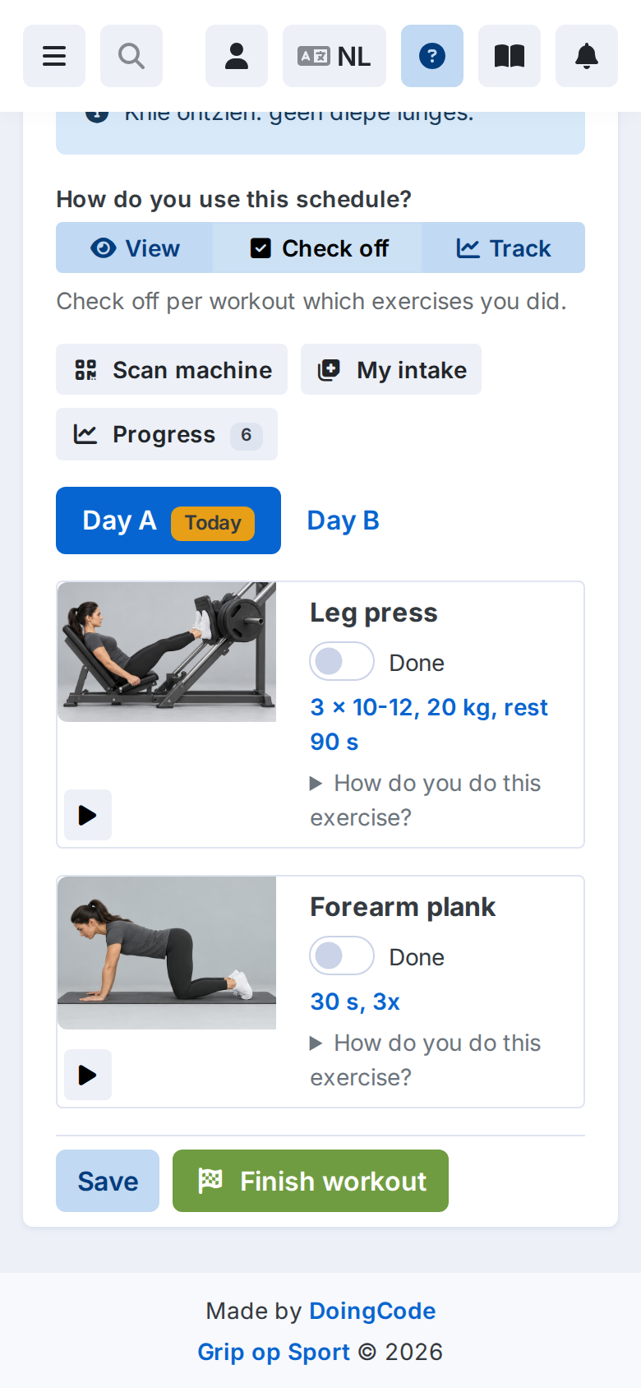Screen dimensions: 641x1388
Task: Play the Forearm plank video
Action: [88, 1075]
